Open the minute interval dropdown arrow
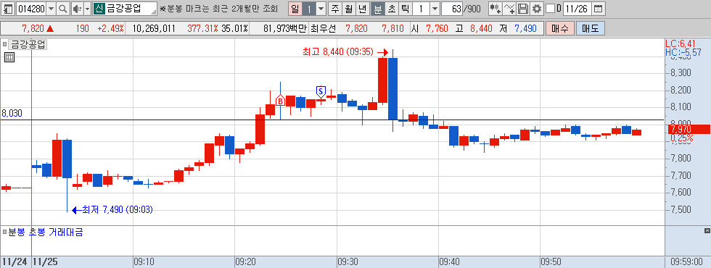Viewport: 711px width, 268px height. pos(435,8)
